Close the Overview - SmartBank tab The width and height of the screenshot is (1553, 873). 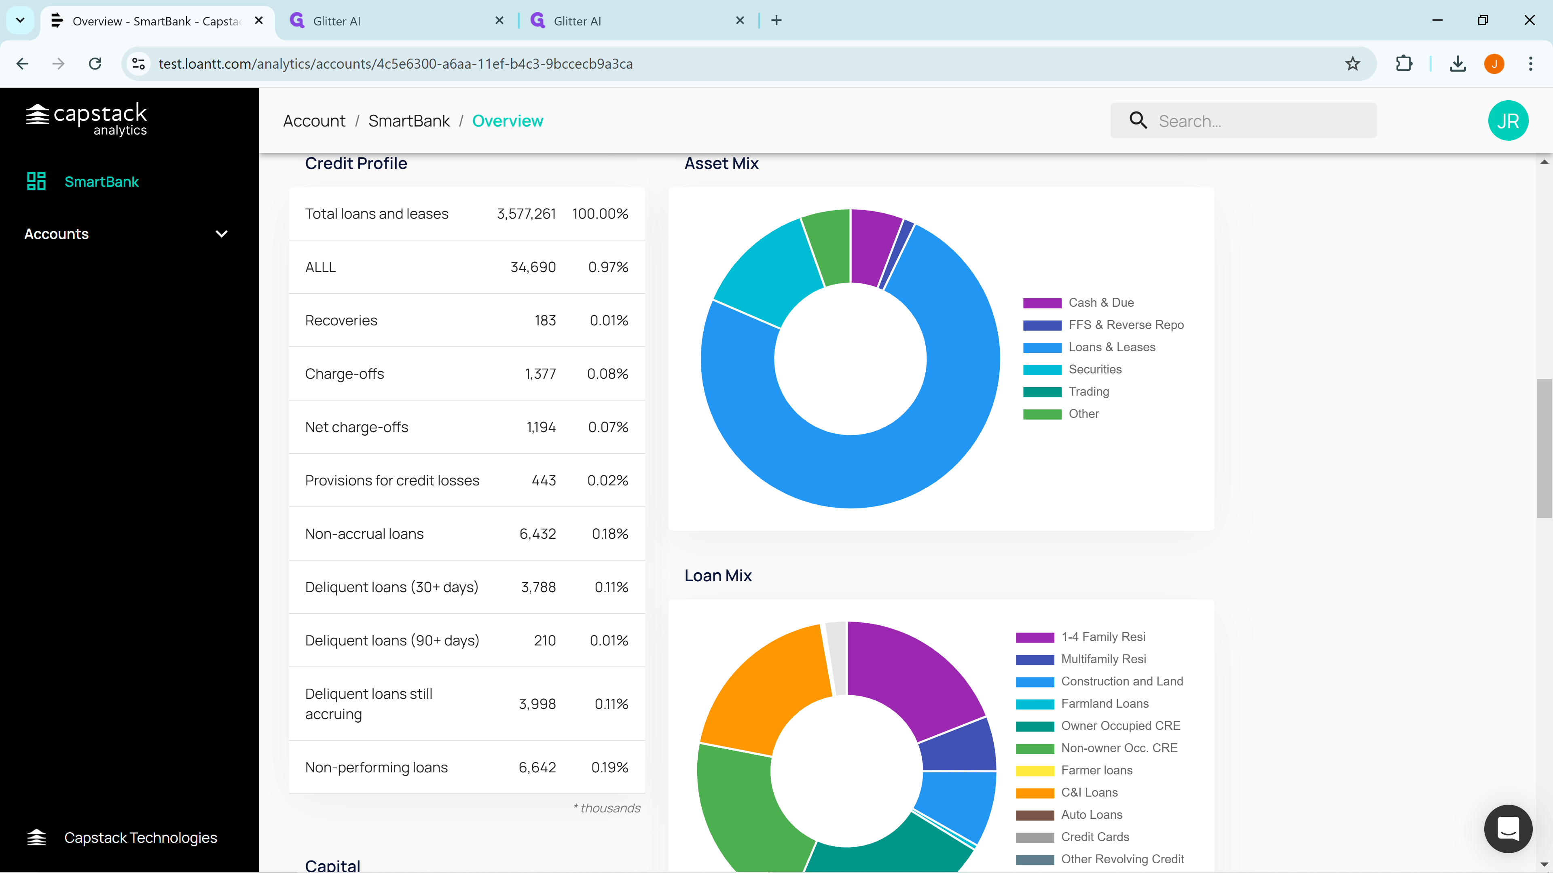pyautogui.click(x=259, y=21)
